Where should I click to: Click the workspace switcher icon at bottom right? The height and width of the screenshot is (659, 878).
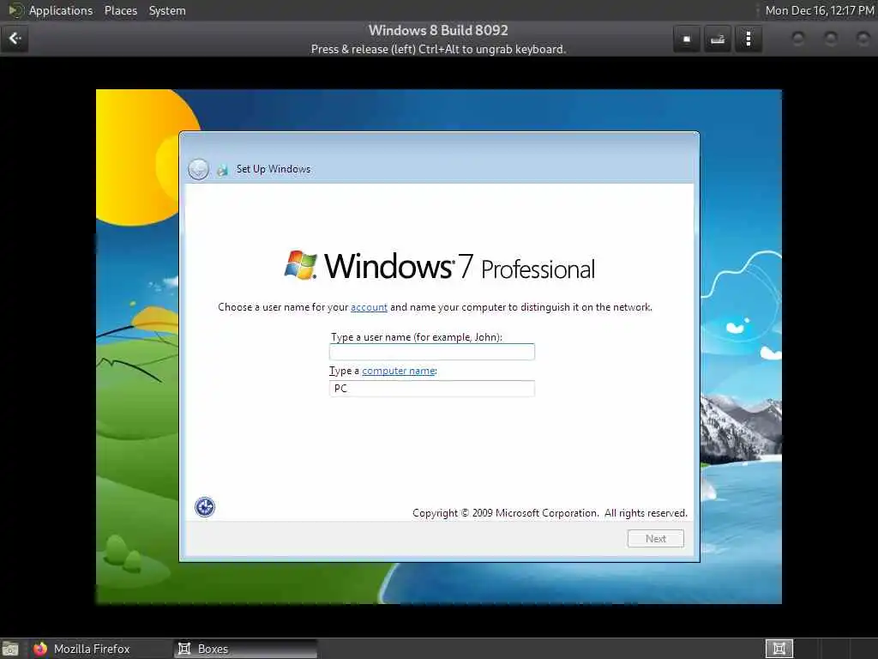[x=779, y=649]
